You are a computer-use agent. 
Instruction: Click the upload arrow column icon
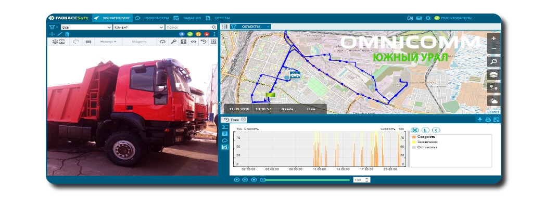pyautogui.click(x=183, y=42)
